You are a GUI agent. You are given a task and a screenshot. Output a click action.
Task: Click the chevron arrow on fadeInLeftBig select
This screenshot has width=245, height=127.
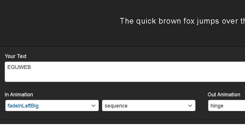93,106
